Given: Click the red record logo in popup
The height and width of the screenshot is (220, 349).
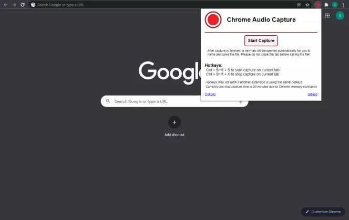Looking at the screenshot, I should (213, 20).
